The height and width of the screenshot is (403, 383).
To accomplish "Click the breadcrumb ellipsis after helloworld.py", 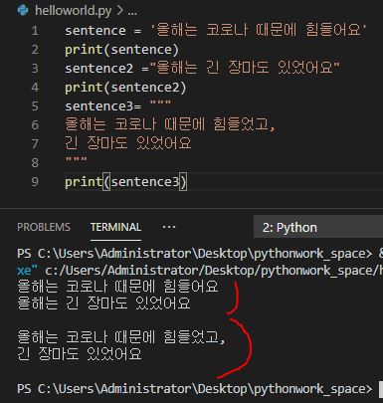I will click(132, 12).
